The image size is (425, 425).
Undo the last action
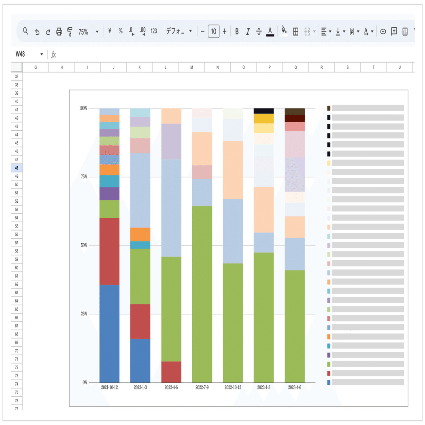(x=37, y=32)
